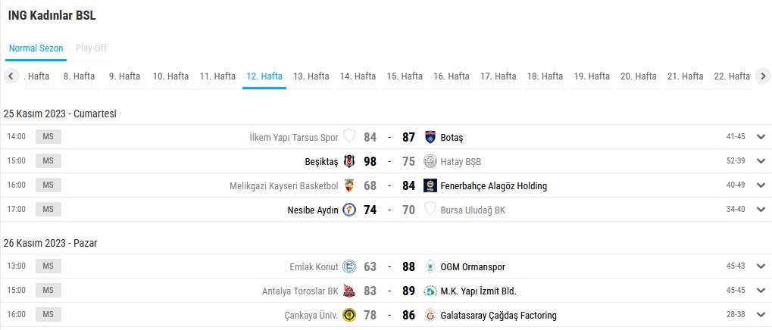This screenshot has height=330, width=772.
Task: Click the Nesibe Aydın team logo
Action: (x=349, y=210)
